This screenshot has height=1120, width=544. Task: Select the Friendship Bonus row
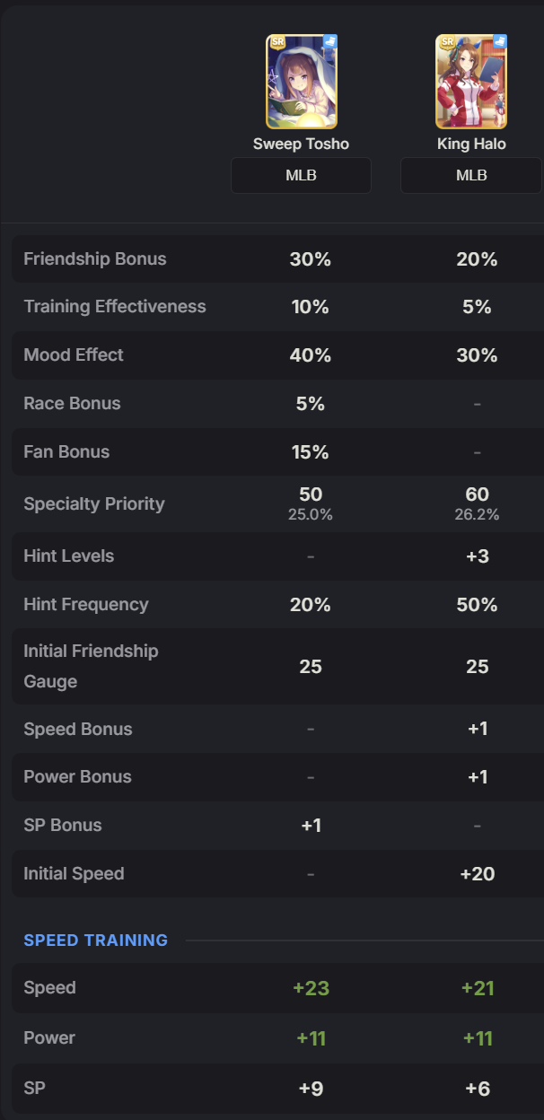pos(277,259)
